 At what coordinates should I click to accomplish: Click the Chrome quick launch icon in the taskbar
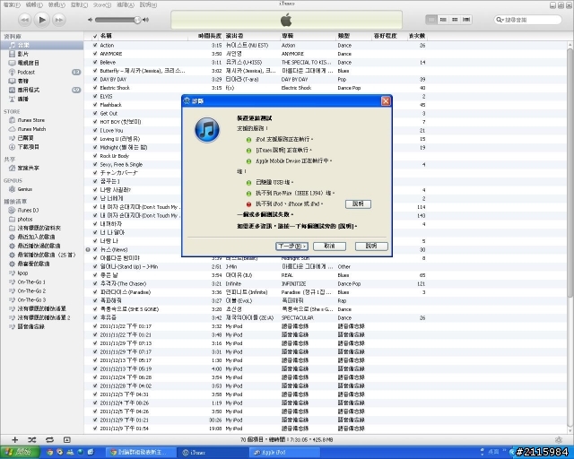point(50,452)
